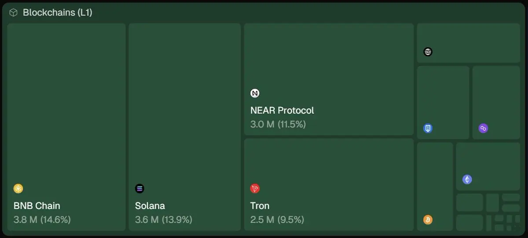Click the Ethereum diamond logo icon

point(467,180)
